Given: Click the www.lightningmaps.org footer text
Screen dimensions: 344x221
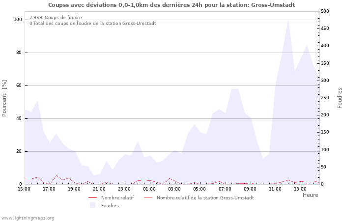Looking at the screenshot, I should click(x=28, y=218).
